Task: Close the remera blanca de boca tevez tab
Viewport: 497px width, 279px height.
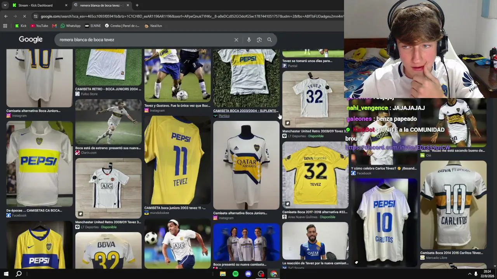Action: pyautogui.click(x=128, y=5)
